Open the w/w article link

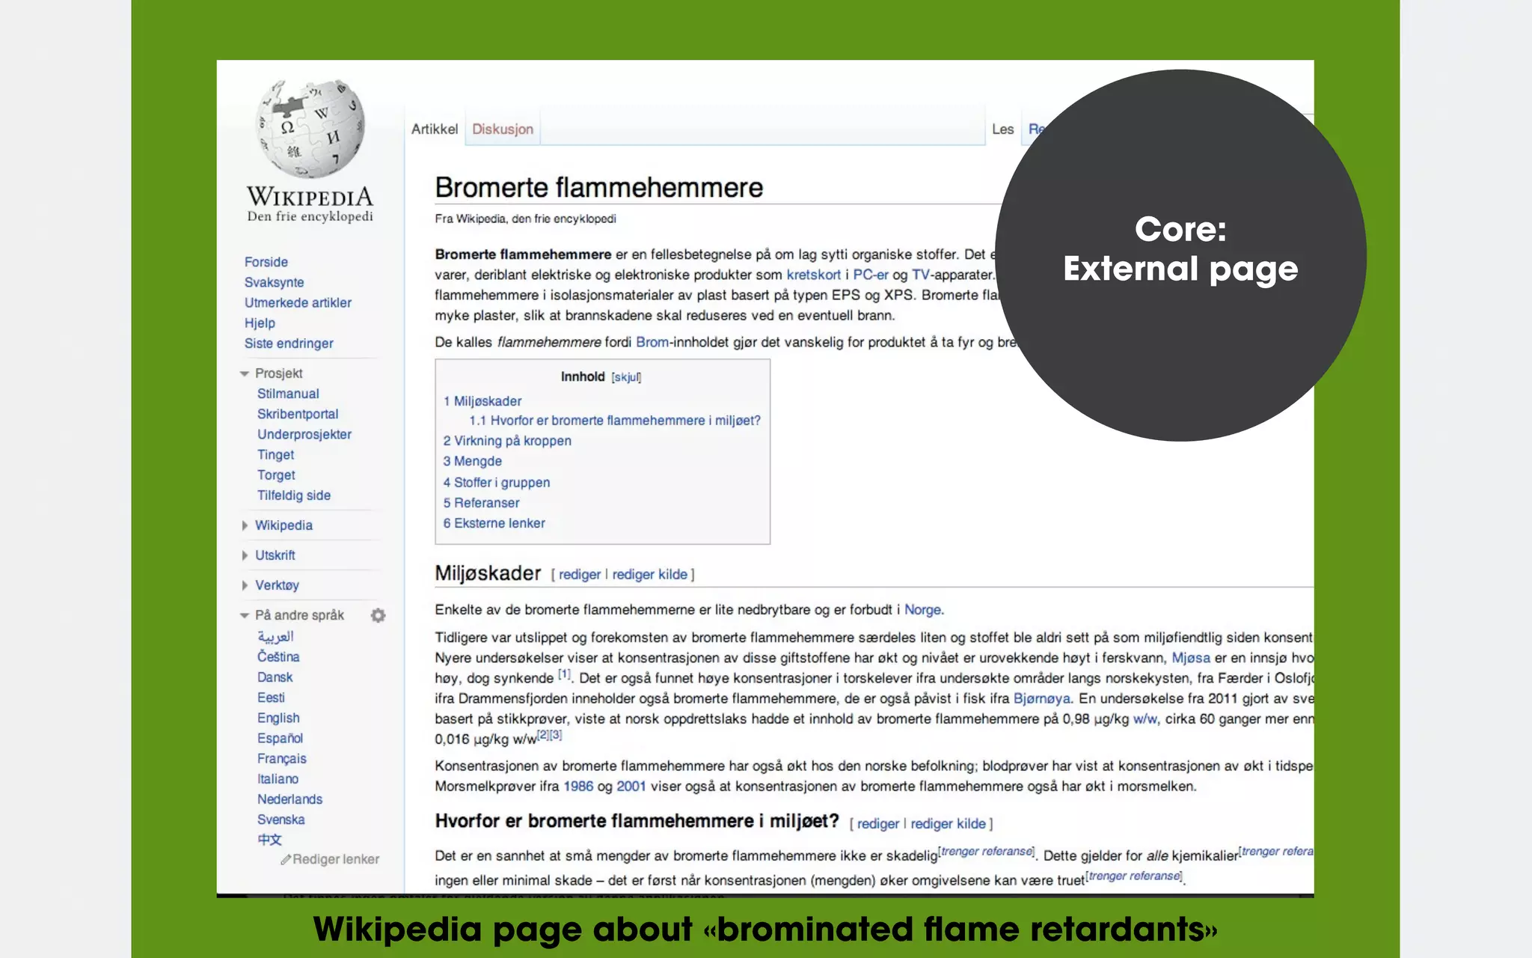1145,718
